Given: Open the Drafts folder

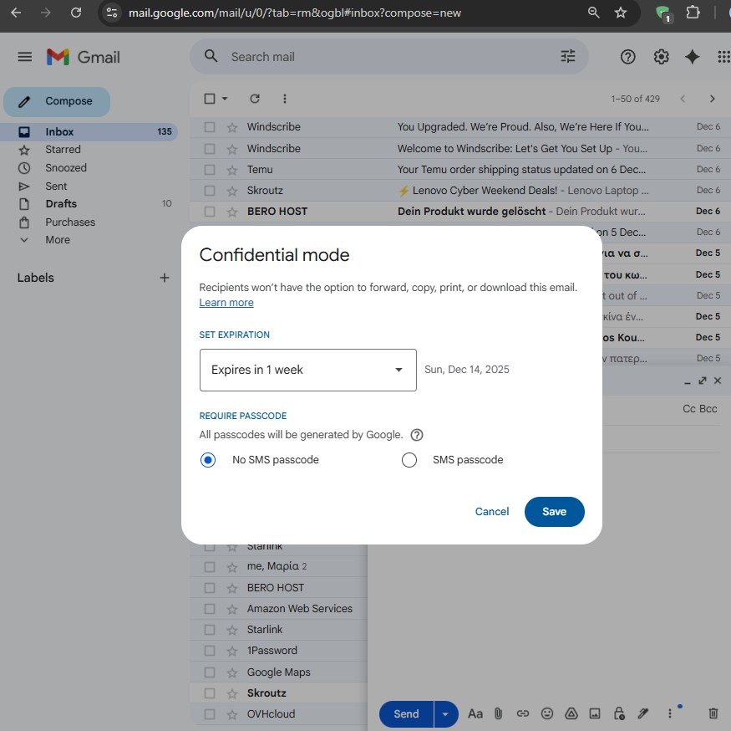Looking at the screenshot, I should pos(61,204).
